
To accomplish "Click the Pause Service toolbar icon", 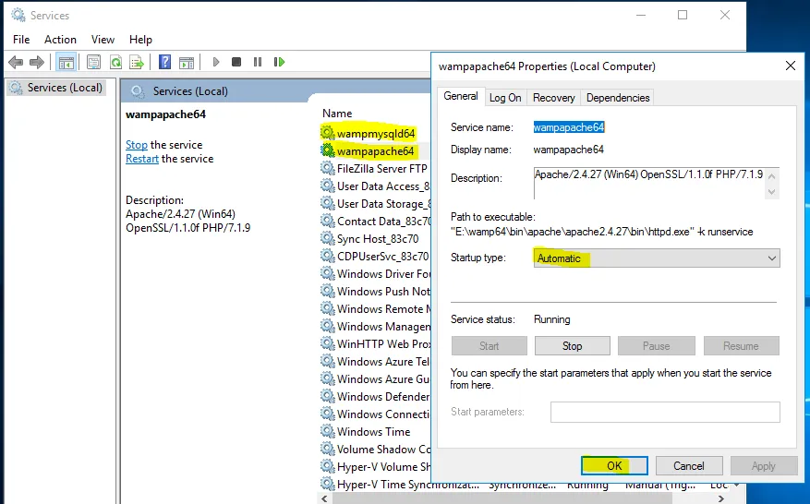I will point(258,62).
